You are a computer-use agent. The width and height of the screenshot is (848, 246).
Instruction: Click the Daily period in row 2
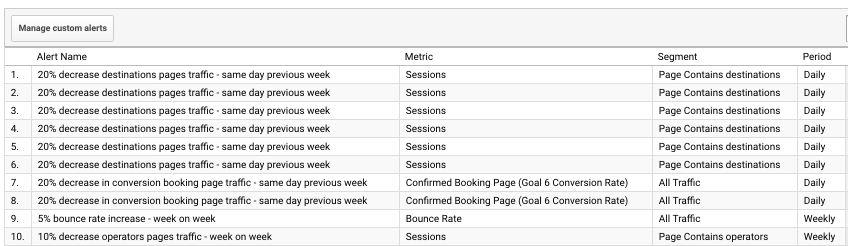point(814,93)
